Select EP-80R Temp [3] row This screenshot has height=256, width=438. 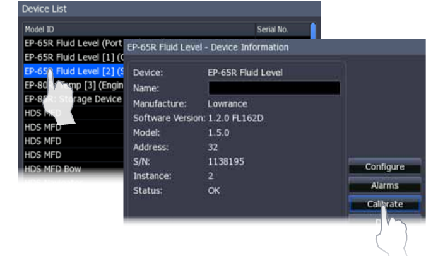tap(73, 85)
